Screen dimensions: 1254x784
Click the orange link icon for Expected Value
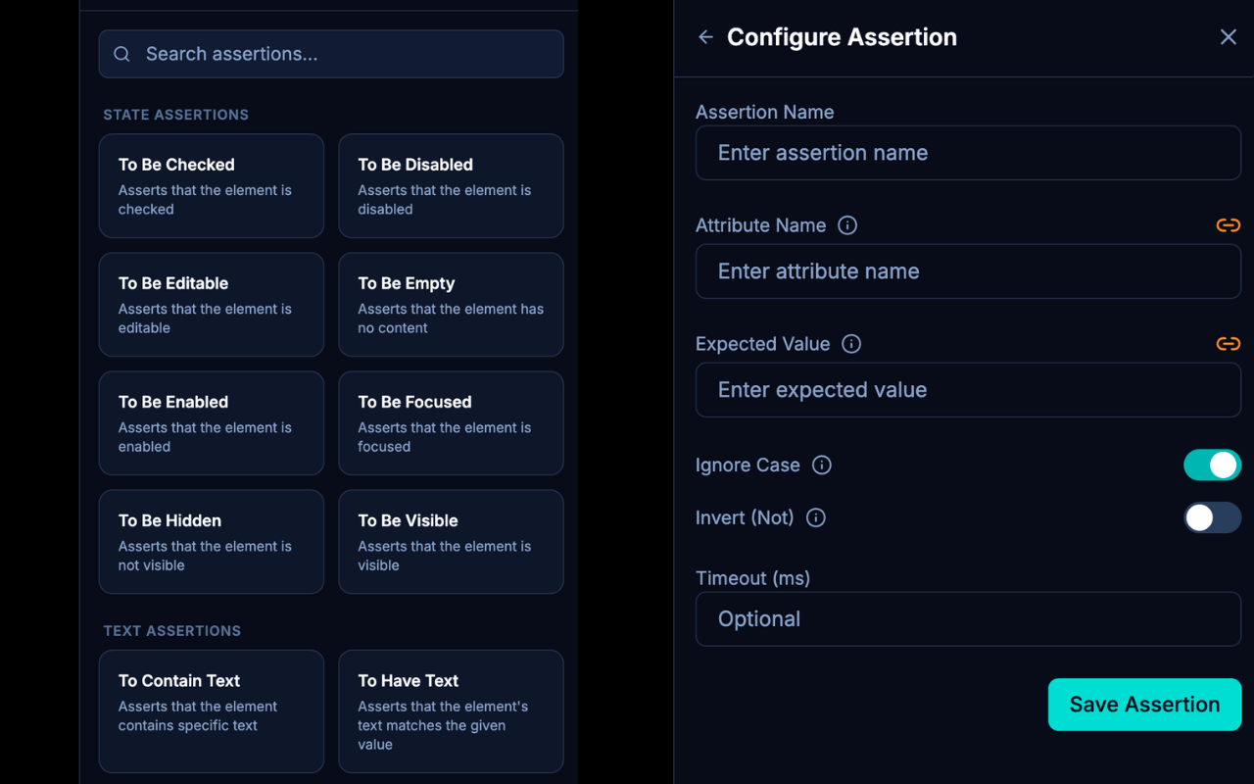pos(1228,344)
